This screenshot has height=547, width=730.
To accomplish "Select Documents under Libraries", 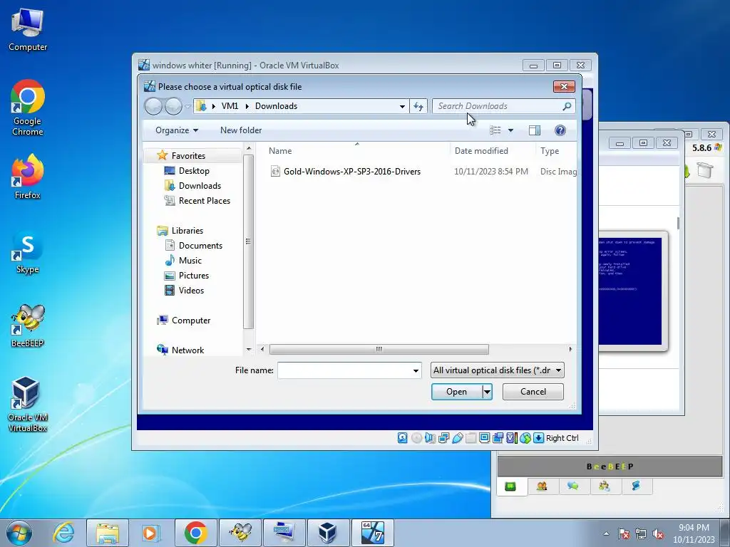I will pos(200,246).
